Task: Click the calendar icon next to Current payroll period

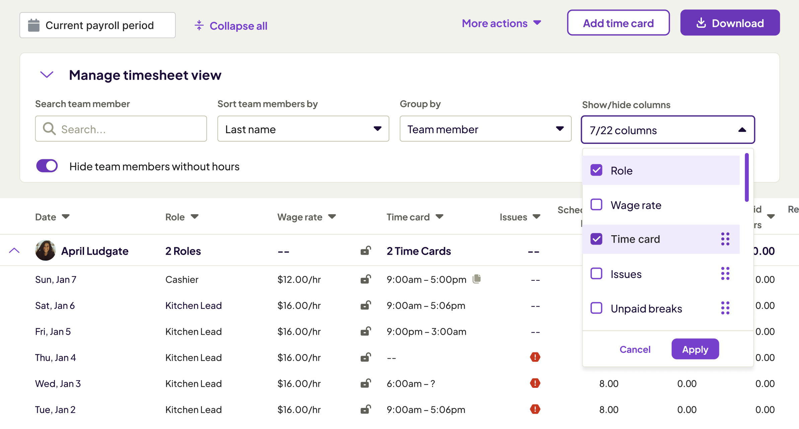Action: pyautogui.click(x=33, y=25)
